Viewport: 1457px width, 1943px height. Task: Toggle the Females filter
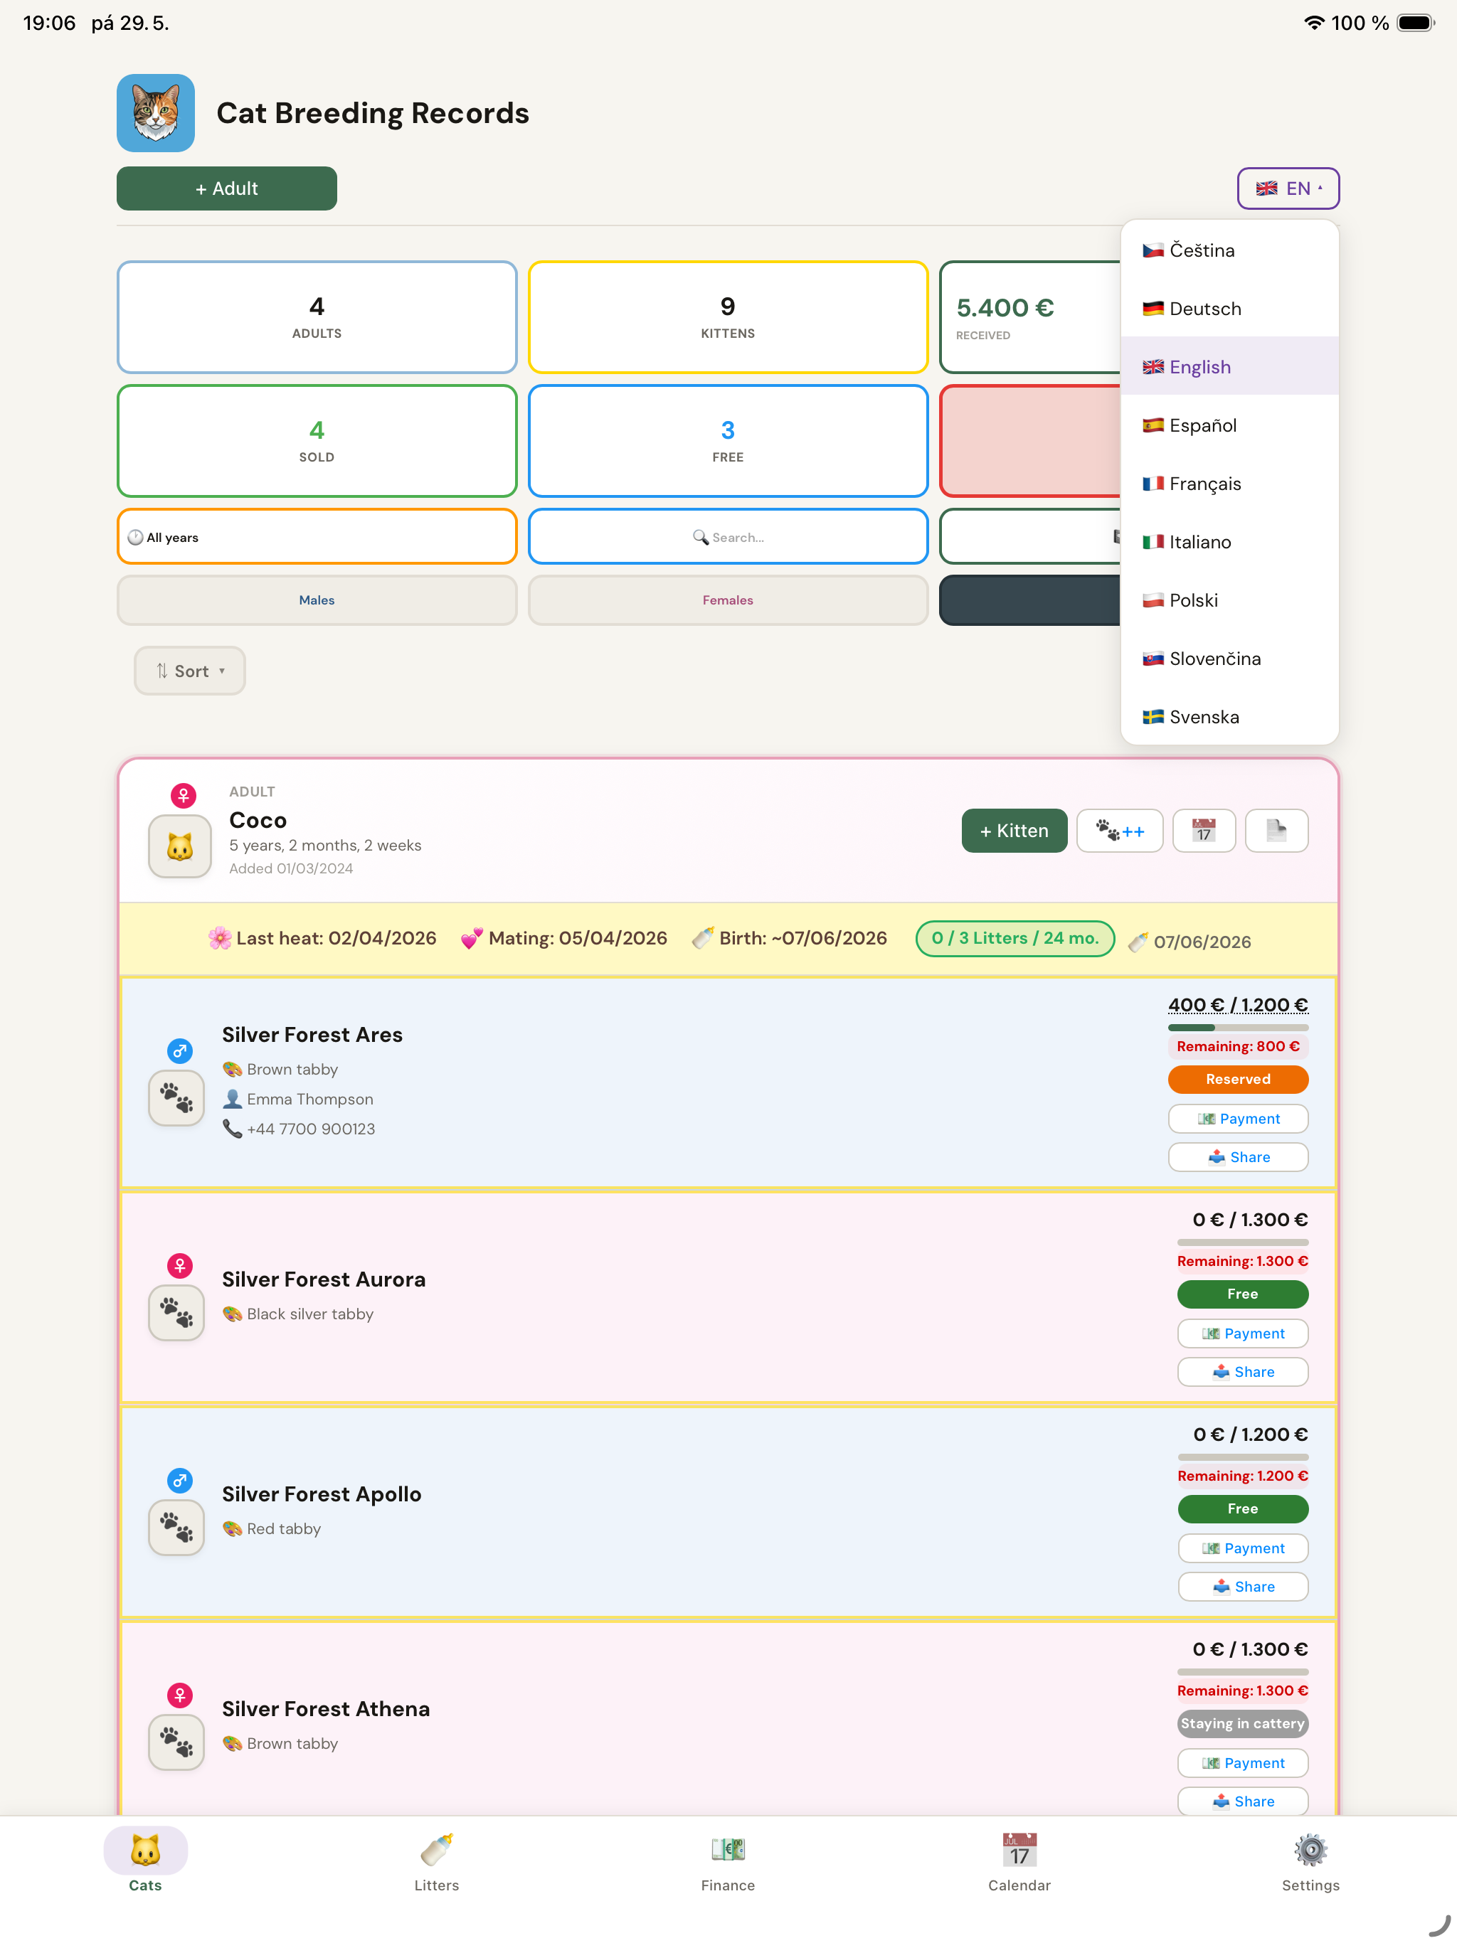pos(728,600)
